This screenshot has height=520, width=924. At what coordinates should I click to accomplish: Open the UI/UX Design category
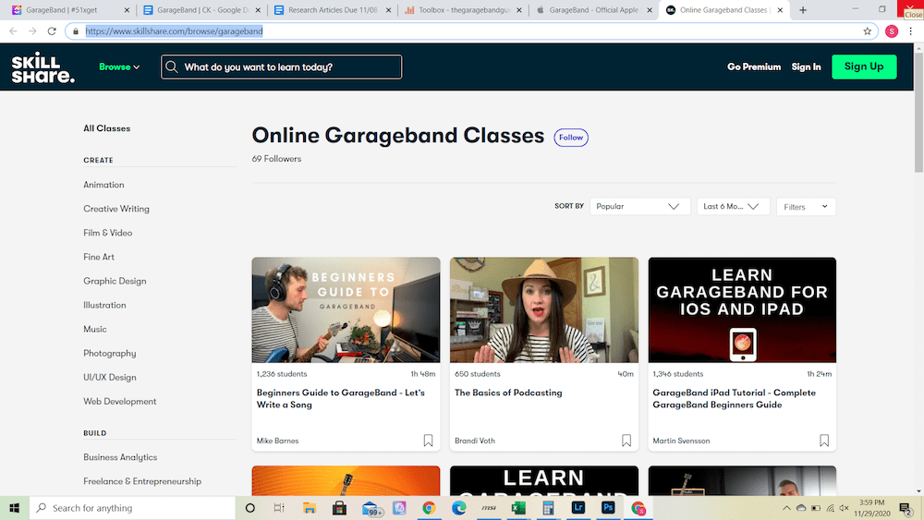(x=110, y=378)
